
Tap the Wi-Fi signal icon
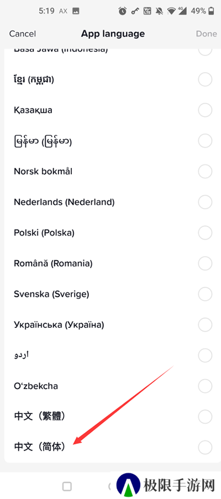coord(172,11)
